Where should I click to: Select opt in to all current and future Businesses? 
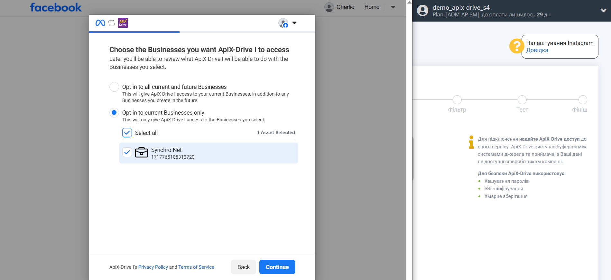coord(114,87)
